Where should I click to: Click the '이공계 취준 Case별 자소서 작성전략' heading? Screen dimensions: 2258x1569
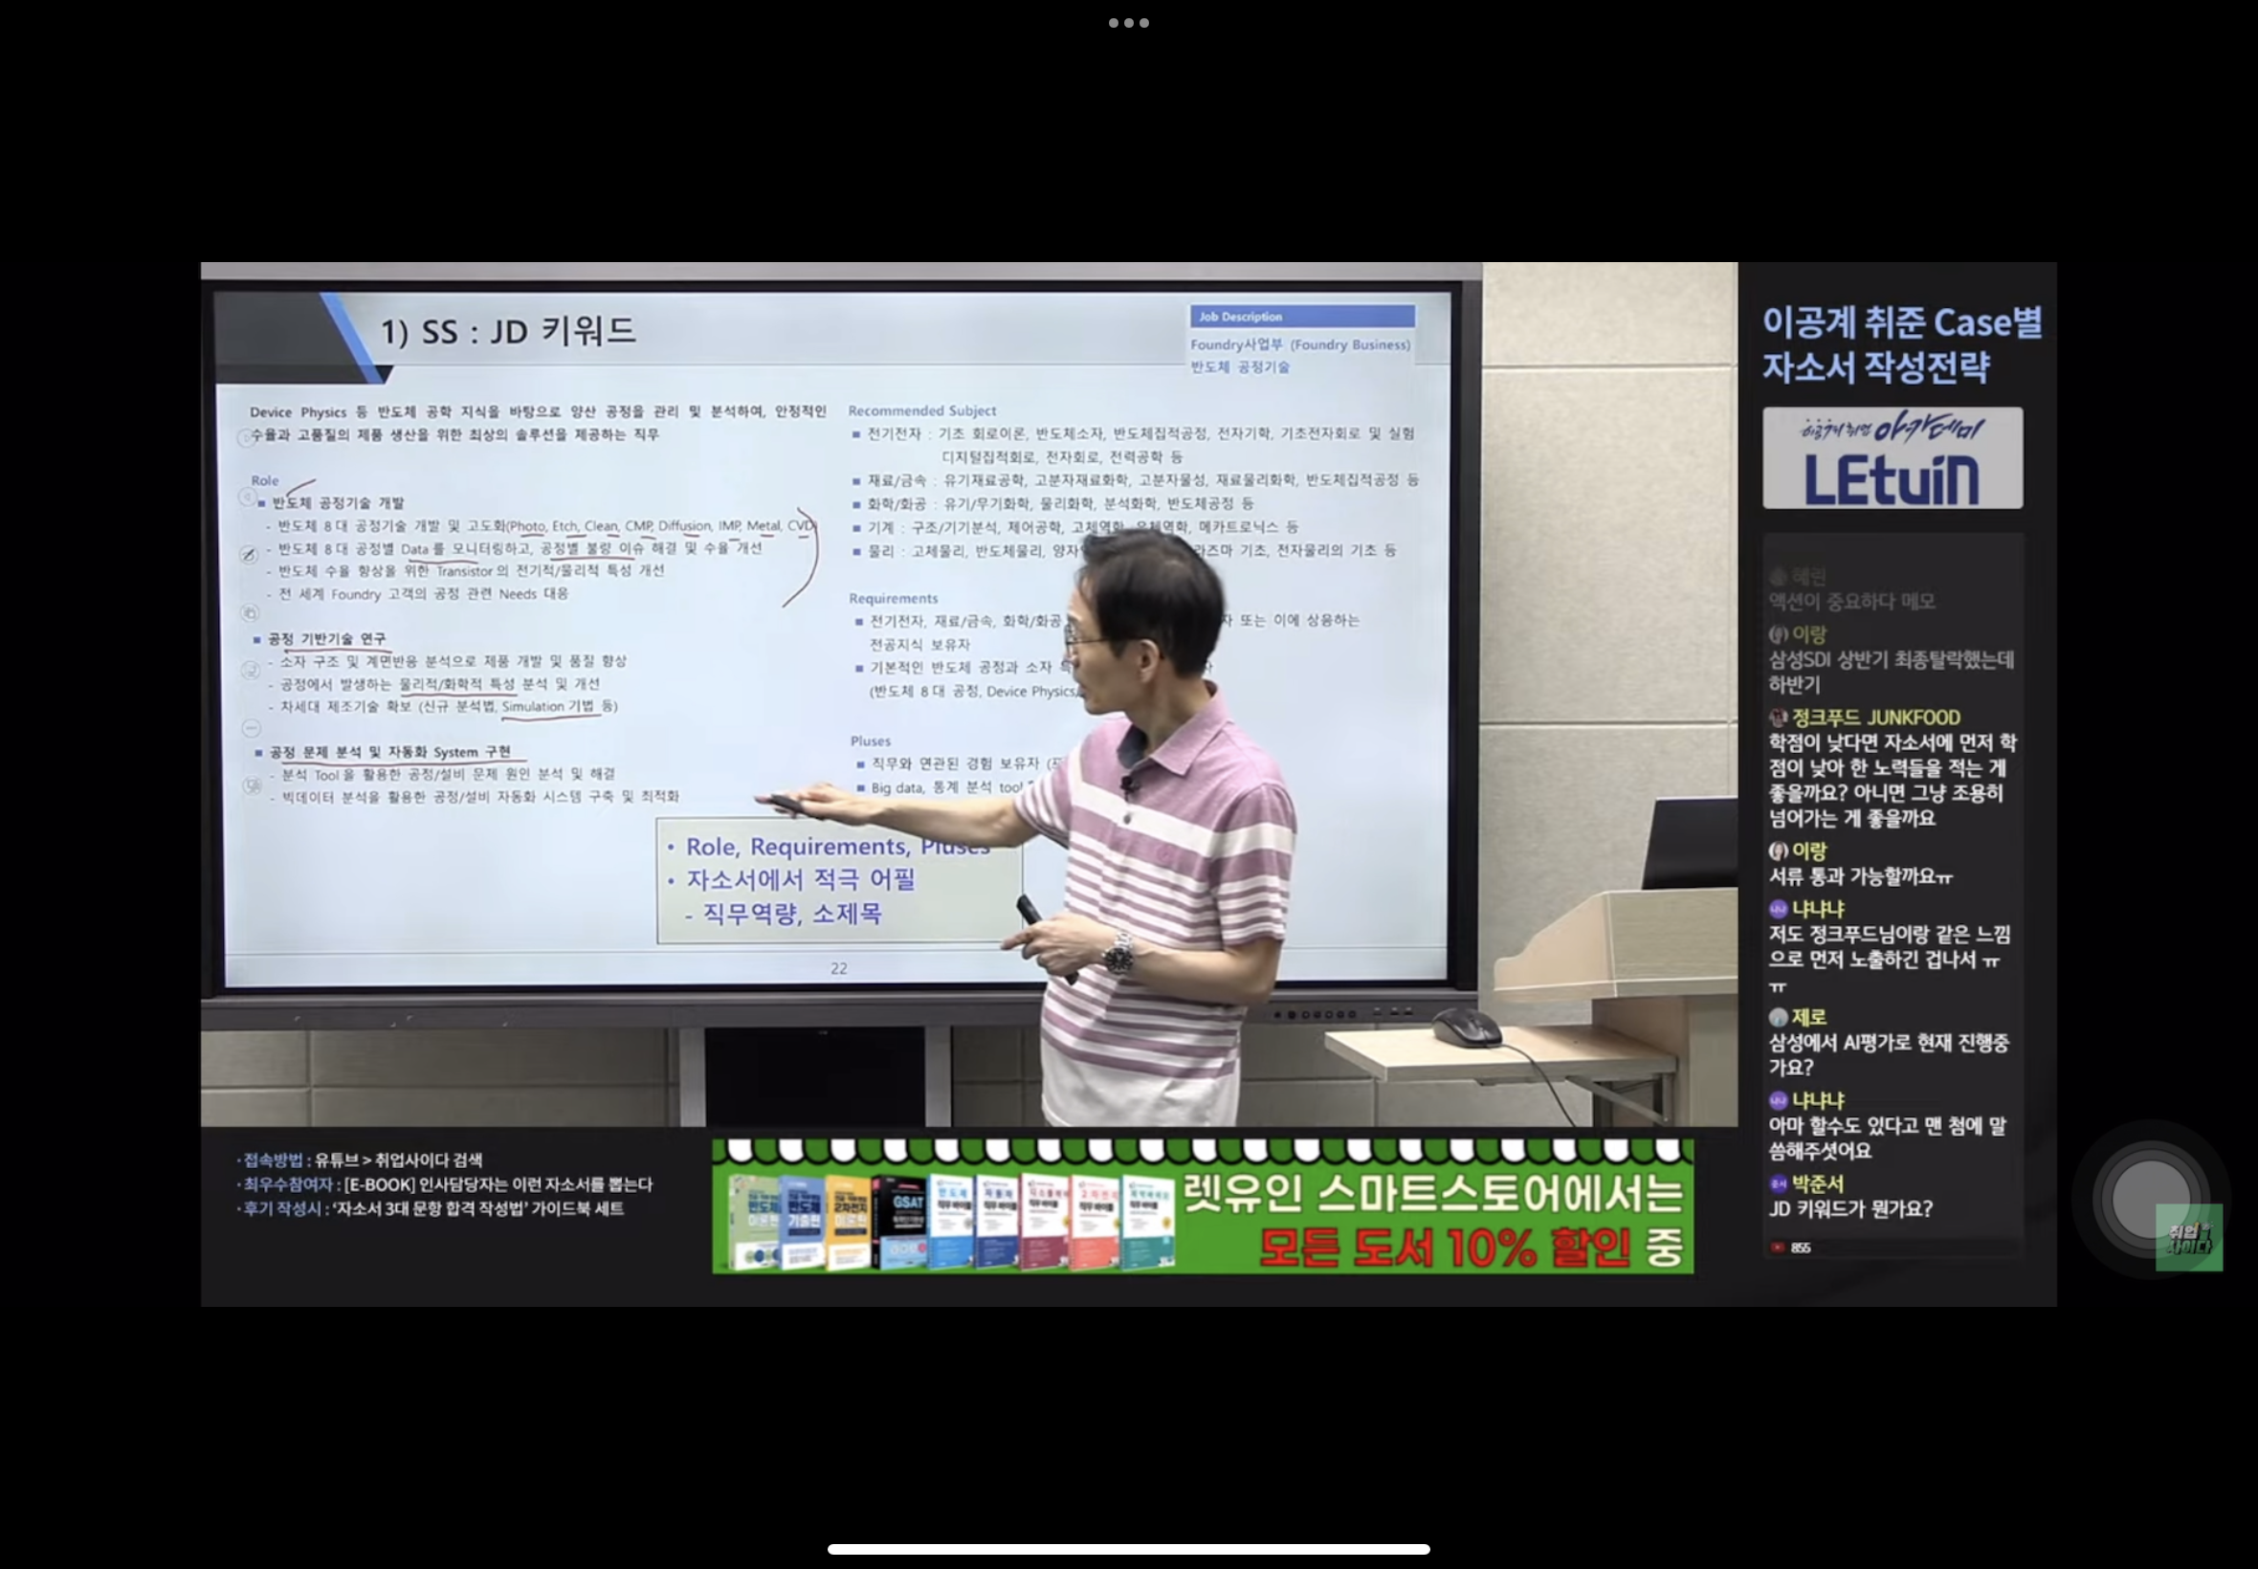[1900, 344]
